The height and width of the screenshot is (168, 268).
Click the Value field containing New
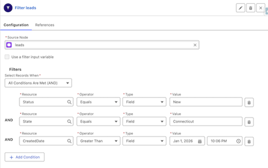(x=206, y=102)
